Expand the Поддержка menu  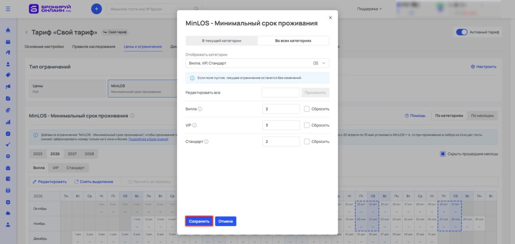click(x=370, y=9)
